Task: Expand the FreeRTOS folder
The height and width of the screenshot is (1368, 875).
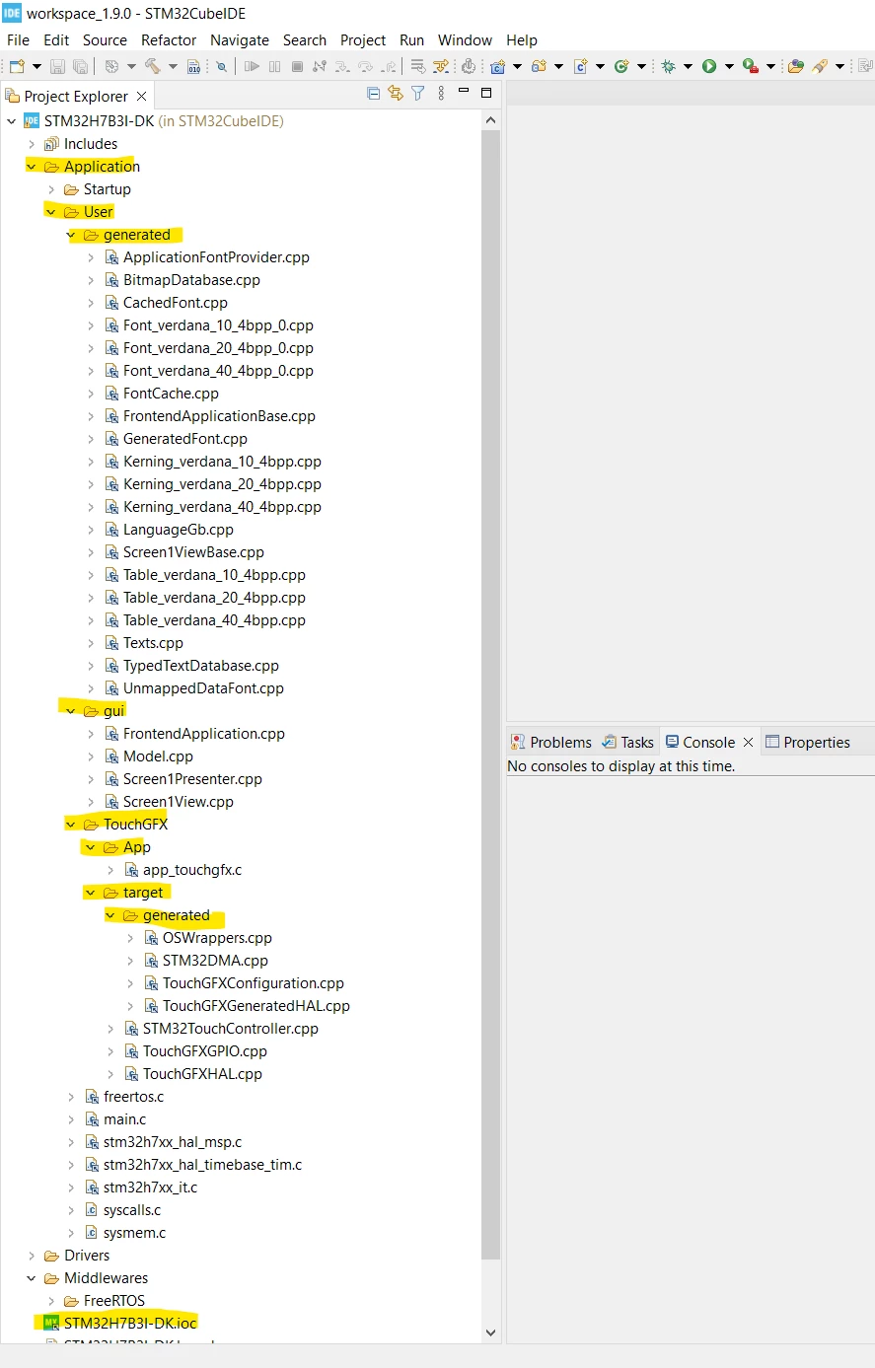Action: [x=51, y=1301]
